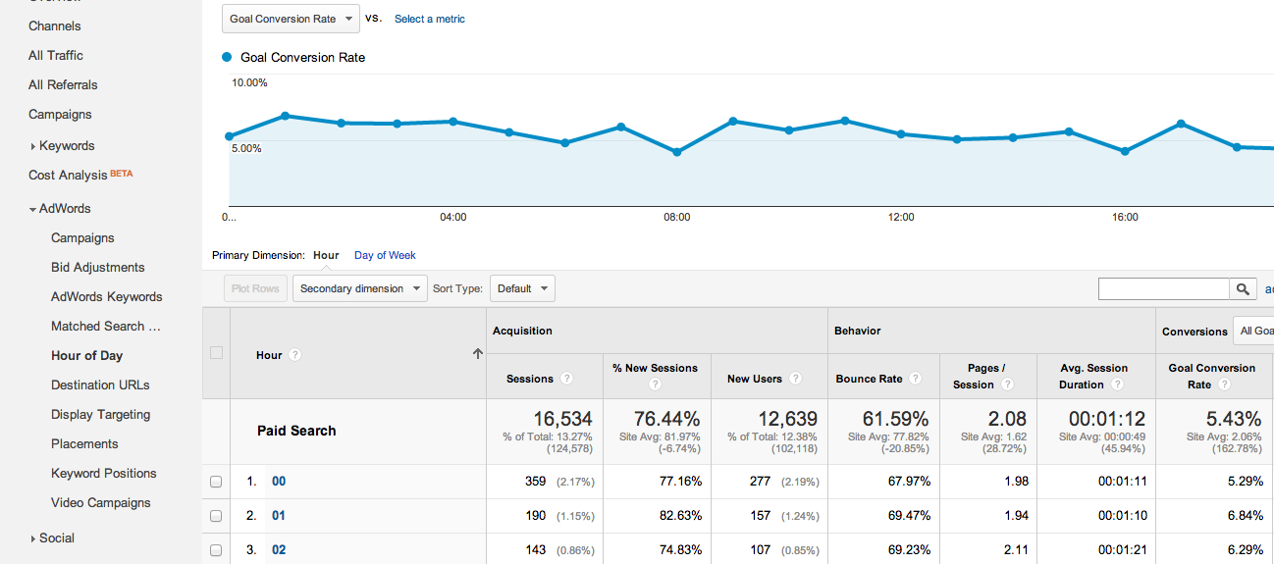Tick the checkbox for hour 00 row
Screen dimensions: 1274x564
(x=216, y=482)
